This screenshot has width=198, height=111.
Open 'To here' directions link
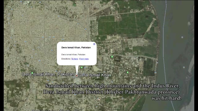tap(75, 59)
